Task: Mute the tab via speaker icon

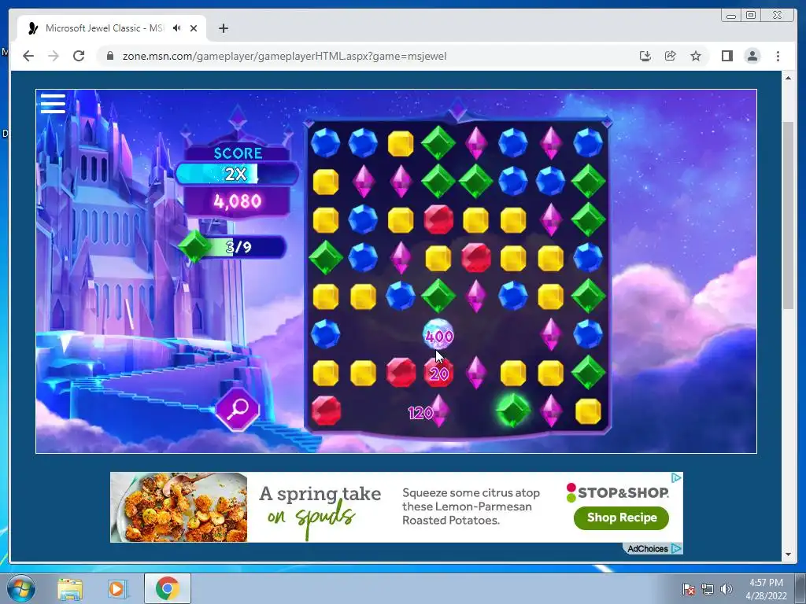Action: (177, 28)
